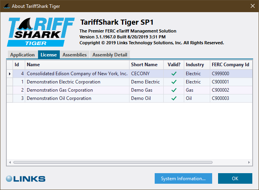Viewport: 259px width, 190px height.
Task: Click row header of Demonstration Electric row
Action: tap(10, 82)
